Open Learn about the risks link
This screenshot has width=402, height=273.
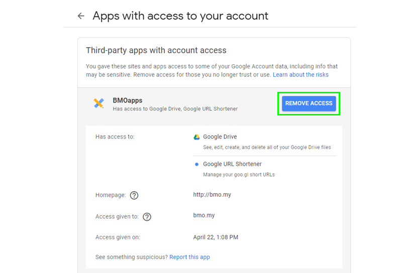tap(300, 75)
